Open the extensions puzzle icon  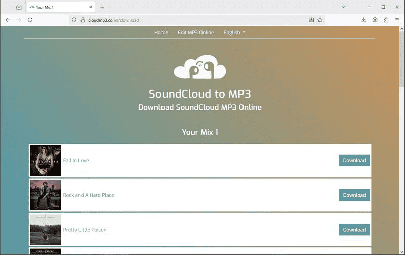point(386,20)
